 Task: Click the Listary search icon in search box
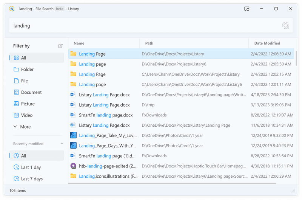coord(286,25)
